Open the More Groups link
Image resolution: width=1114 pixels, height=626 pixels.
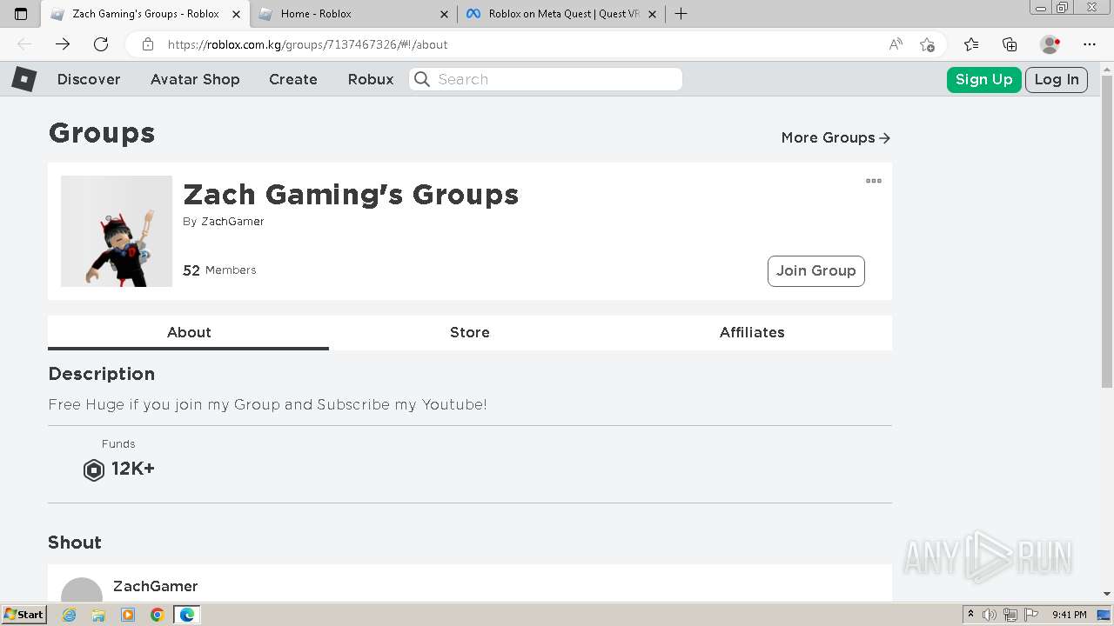pos(835,137)
